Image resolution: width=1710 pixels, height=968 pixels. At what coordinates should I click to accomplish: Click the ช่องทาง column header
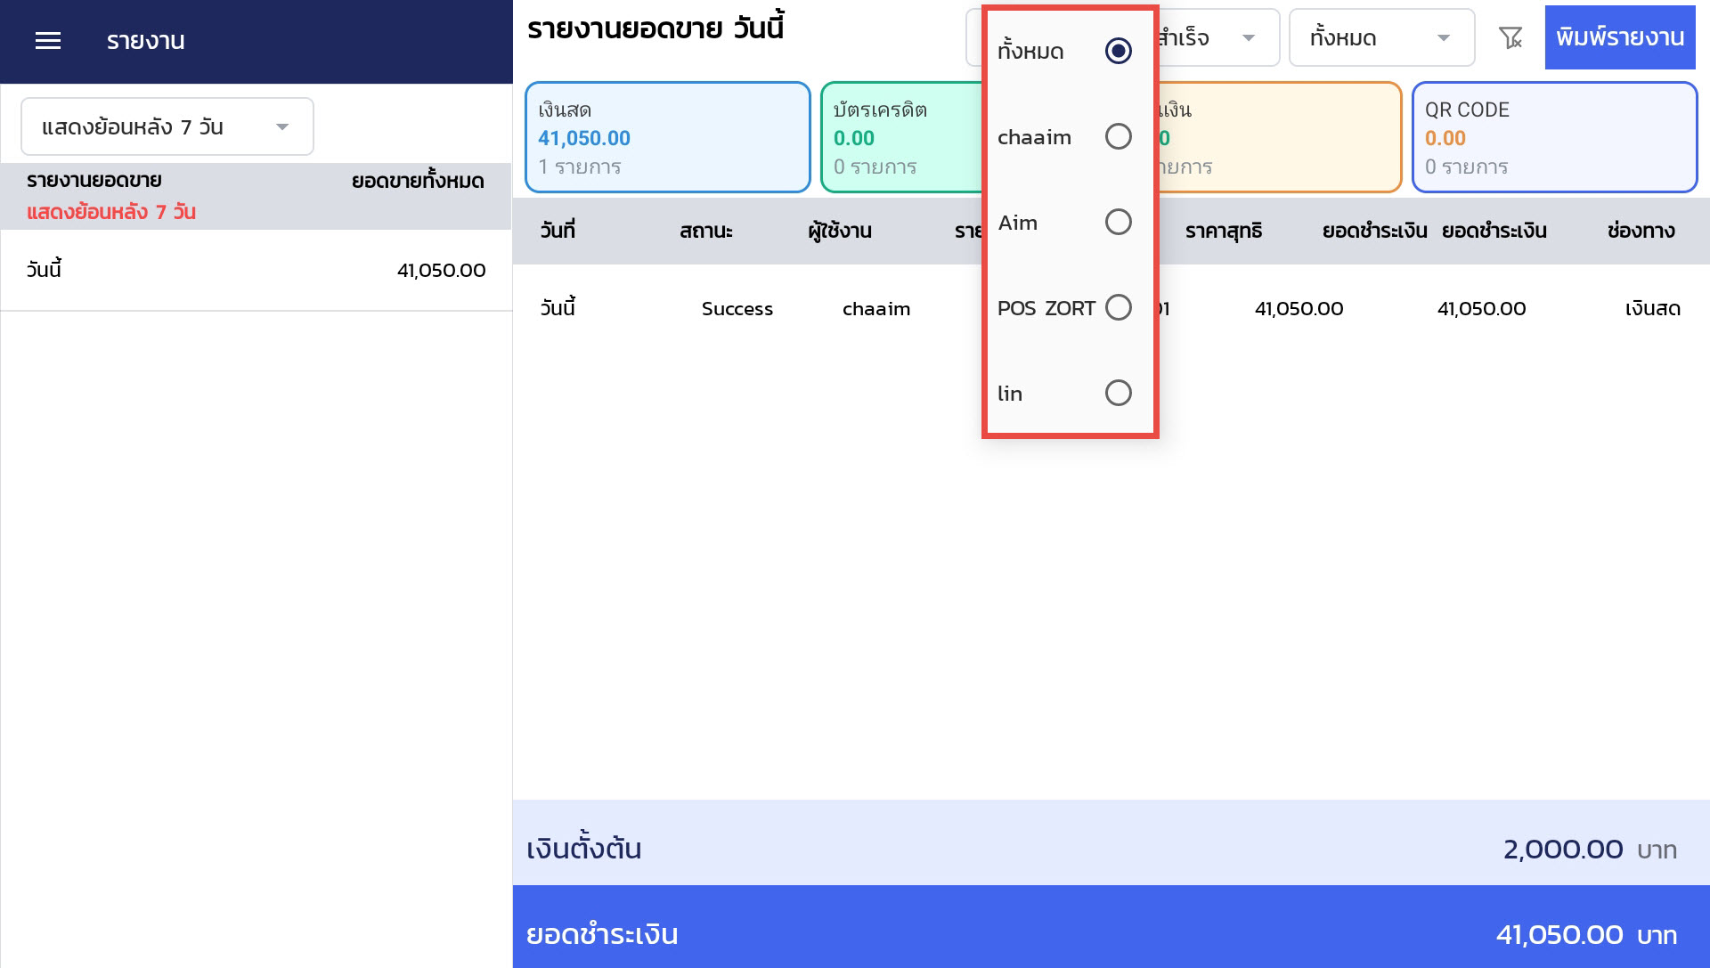coord(1641,232)
